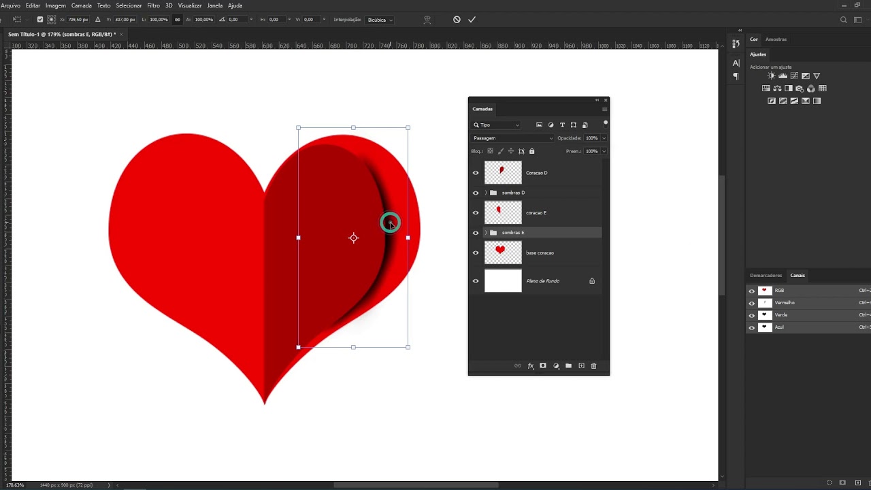The image size is (871, 490).
Task: Delete layer with the trash icon
Action: click(x=593, y=366)
